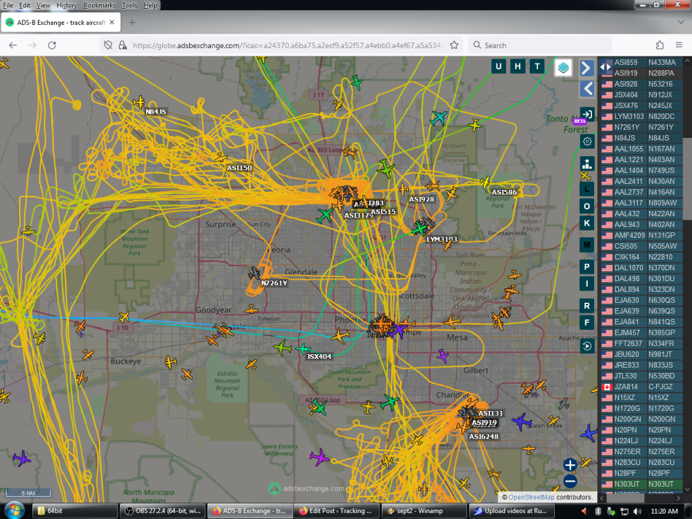Select the N303UT highlighted row
692x519 pixels.
642,484
